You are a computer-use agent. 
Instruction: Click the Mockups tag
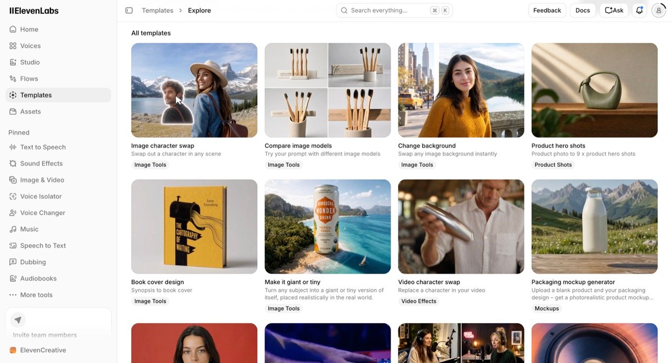[x=547, y=308]
